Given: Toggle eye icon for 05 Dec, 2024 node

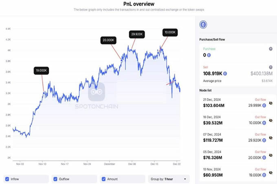Looking at the screenshot, I should 270,156.
